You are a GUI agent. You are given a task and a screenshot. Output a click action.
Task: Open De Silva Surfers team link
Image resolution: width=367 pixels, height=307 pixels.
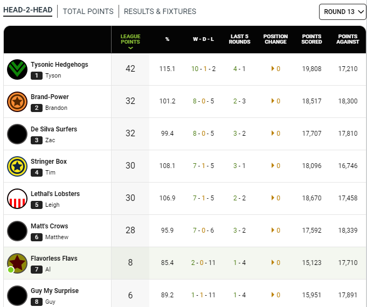54,129
